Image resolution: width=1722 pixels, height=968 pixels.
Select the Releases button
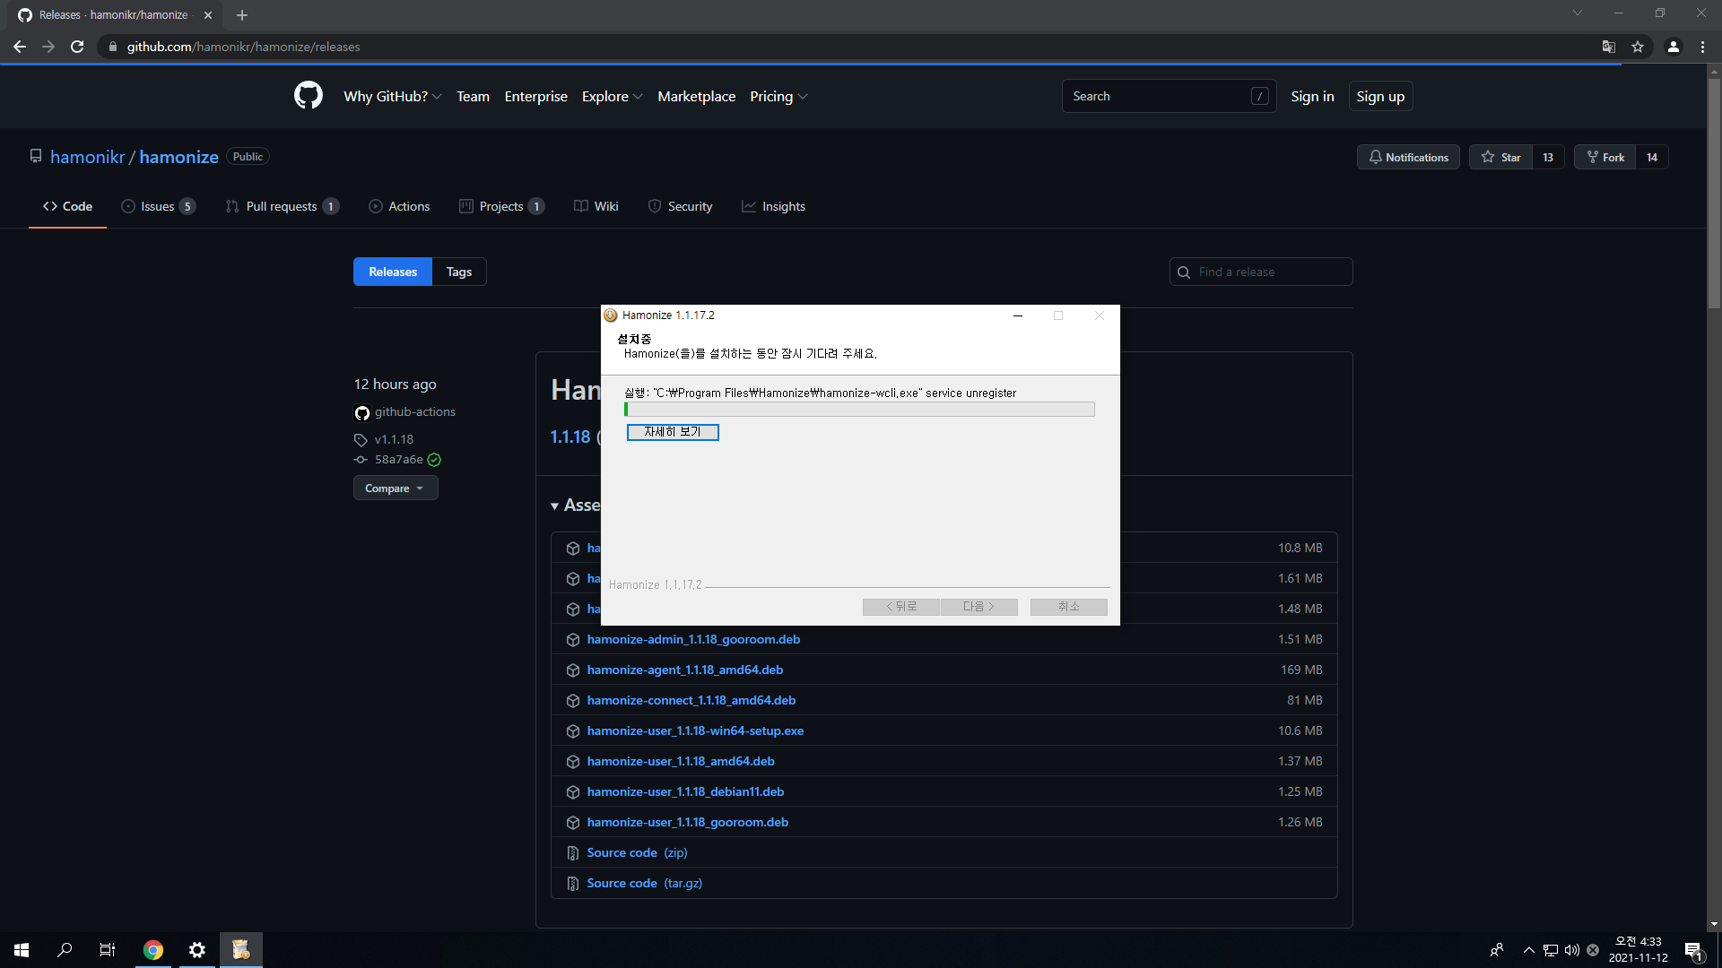393,272
